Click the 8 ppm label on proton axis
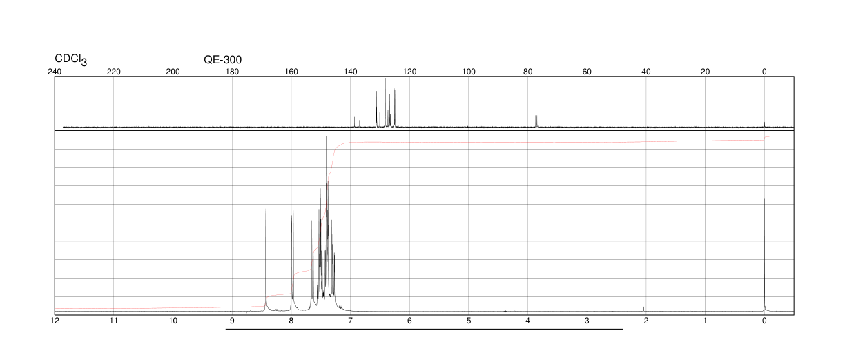 click(x=291, y=321)
